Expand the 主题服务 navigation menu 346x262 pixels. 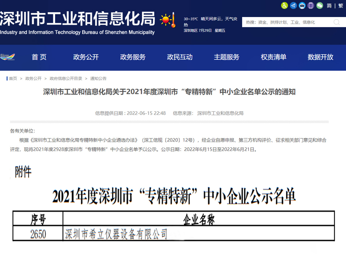[226, 57]
